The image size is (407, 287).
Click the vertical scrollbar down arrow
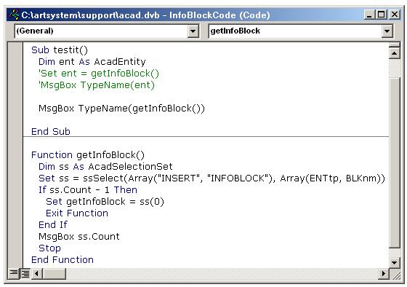[x=394, y=262]
